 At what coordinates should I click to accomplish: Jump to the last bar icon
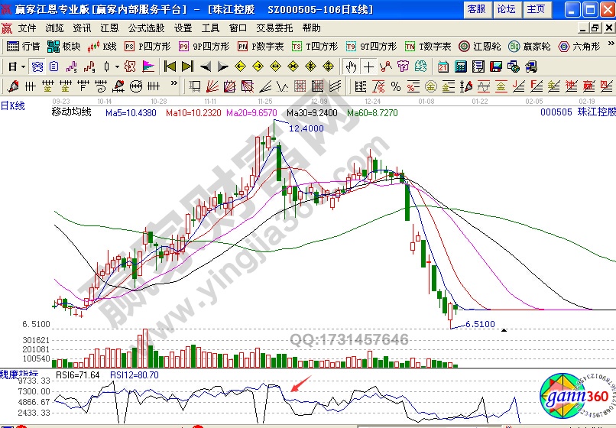187,66
